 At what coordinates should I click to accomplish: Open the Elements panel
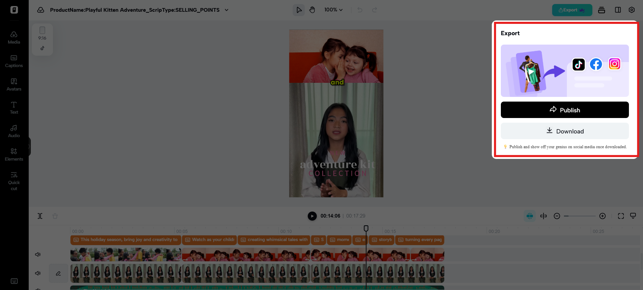click(x=14, y=155)
